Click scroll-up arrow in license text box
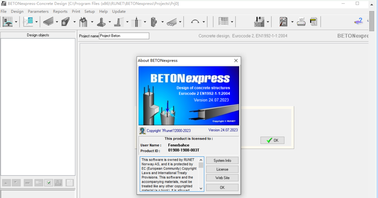 tap(201, 160)
